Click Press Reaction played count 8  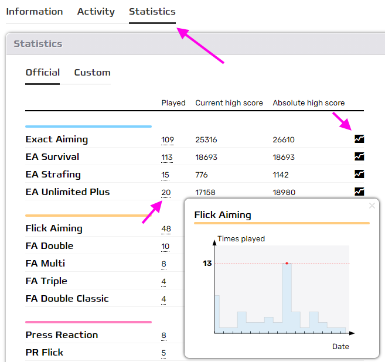pos(164,336)
